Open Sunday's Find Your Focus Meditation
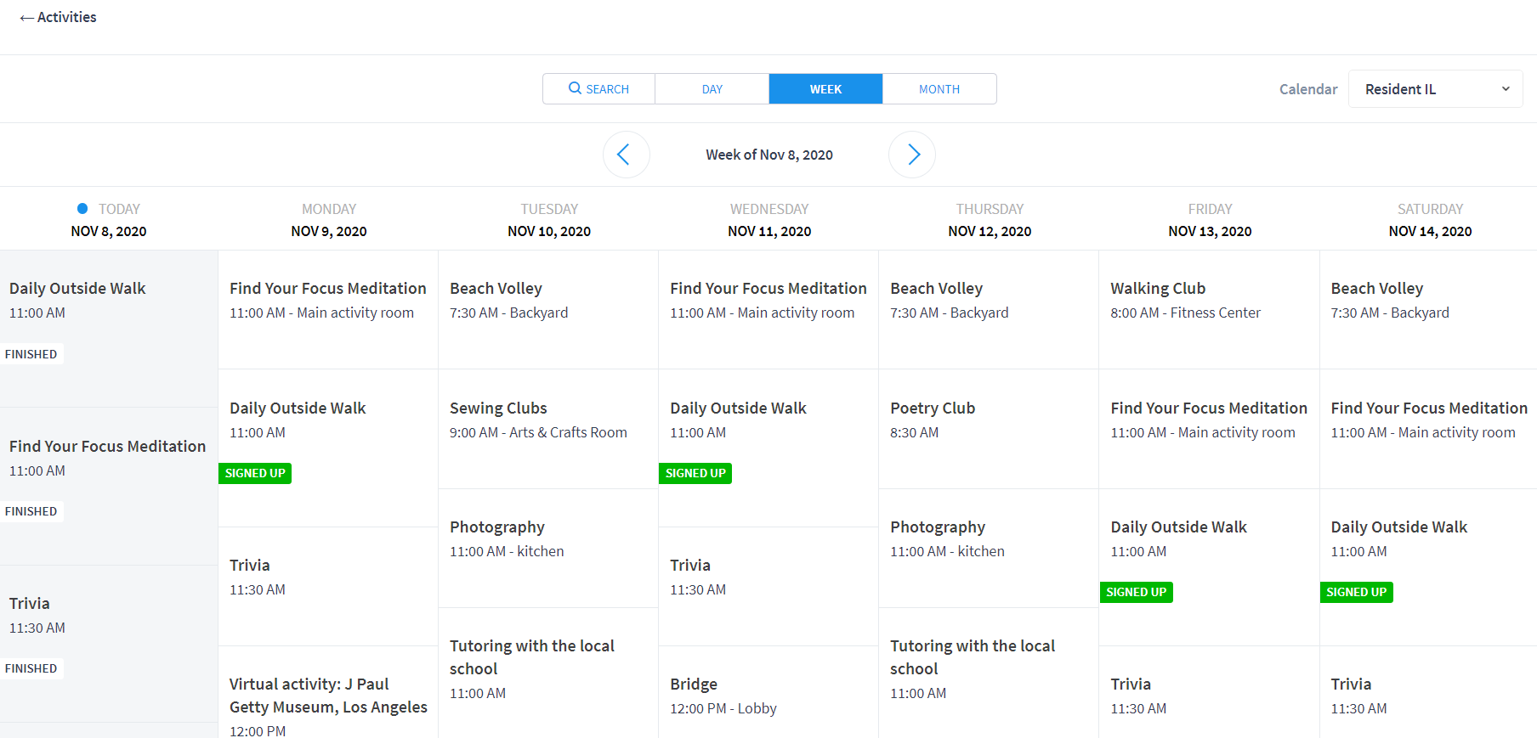1537x738 pixels. 109,487
